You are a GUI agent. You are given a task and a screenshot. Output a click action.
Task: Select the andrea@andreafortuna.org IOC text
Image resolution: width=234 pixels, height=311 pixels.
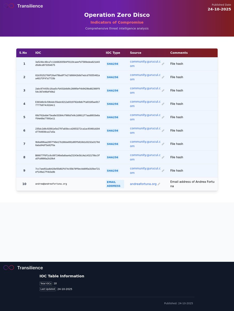[x=51, y=184]
